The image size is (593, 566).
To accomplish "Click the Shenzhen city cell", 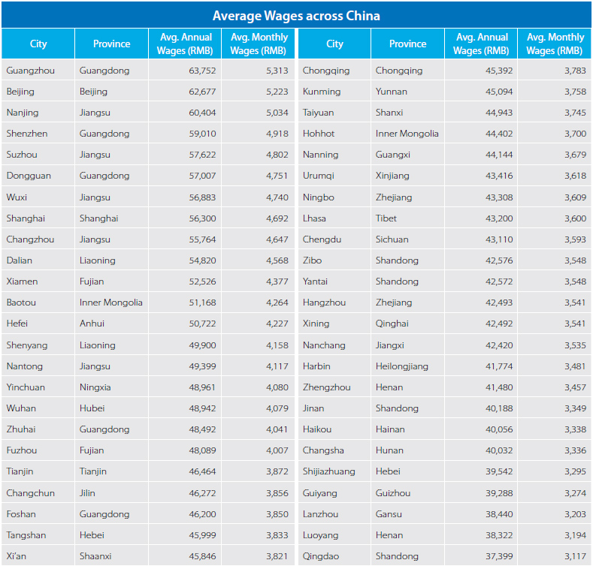I will (x=26, y=134).
